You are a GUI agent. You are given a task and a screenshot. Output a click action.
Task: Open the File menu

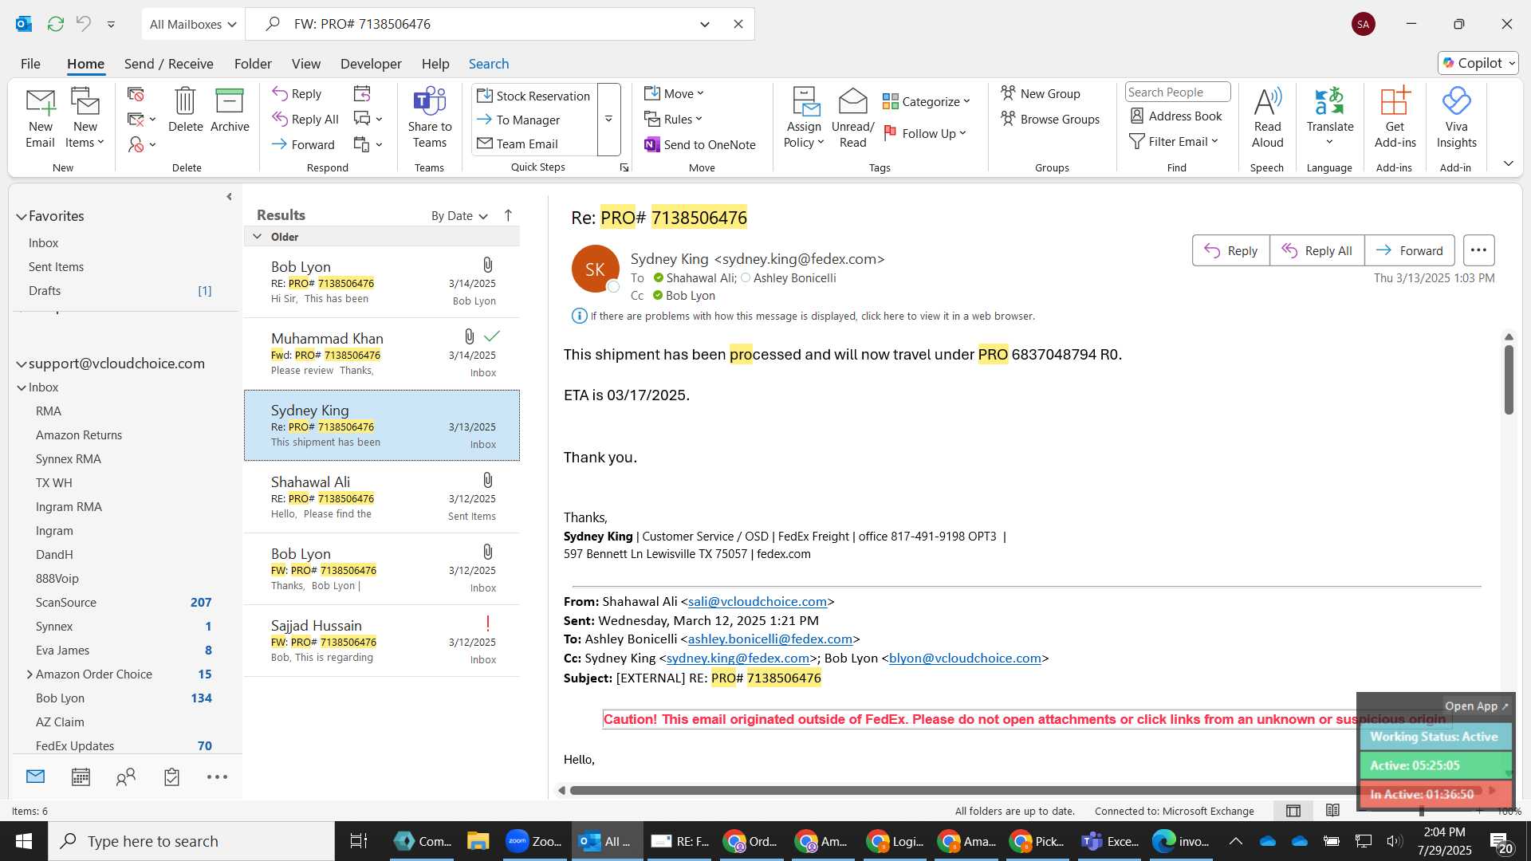coord(30,64)
